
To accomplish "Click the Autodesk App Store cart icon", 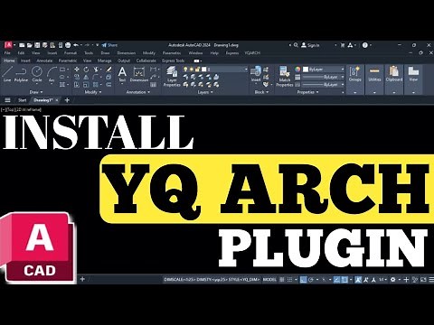I will tap(343, 45).
